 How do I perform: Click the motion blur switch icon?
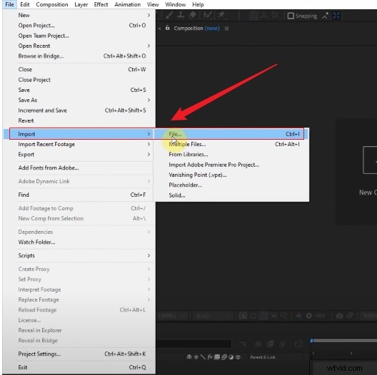pos(224,357)
